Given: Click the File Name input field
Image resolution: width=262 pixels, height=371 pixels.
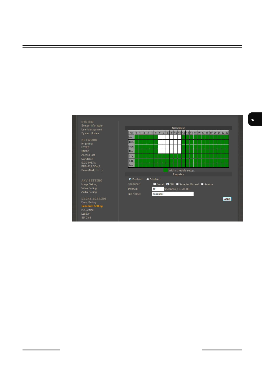Looking at the screenshot, I should 173,194.
